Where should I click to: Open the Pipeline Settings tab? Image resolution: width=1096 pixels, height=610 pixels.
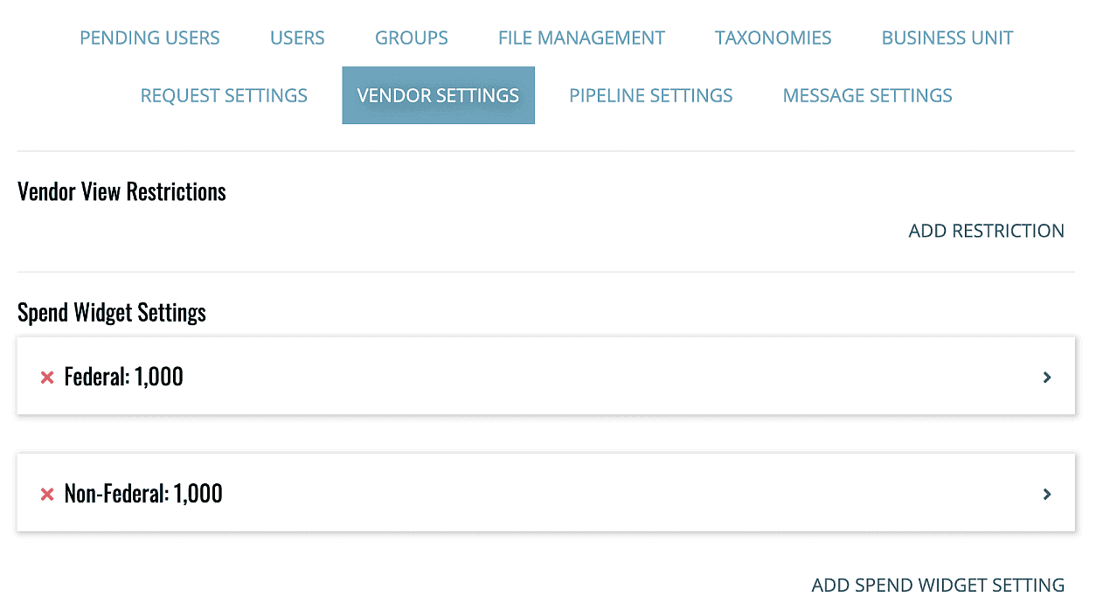coord(651,95)
